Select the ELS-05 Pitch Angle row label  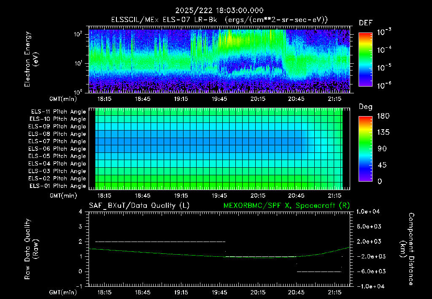pyautogui.click(x=57, y=156)
